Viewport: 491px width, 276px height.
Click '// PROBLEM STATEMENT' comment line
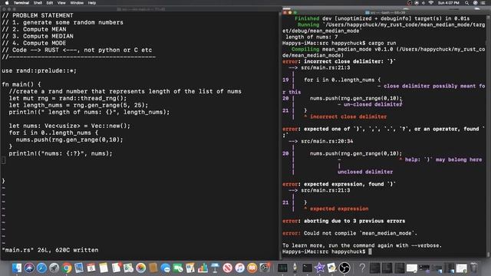tap(38, 15)
